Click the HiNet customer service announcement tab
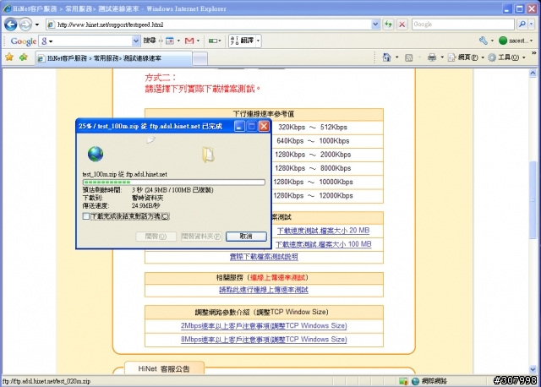541x387 pixels. pyautogui.click(x=164, y=368)
